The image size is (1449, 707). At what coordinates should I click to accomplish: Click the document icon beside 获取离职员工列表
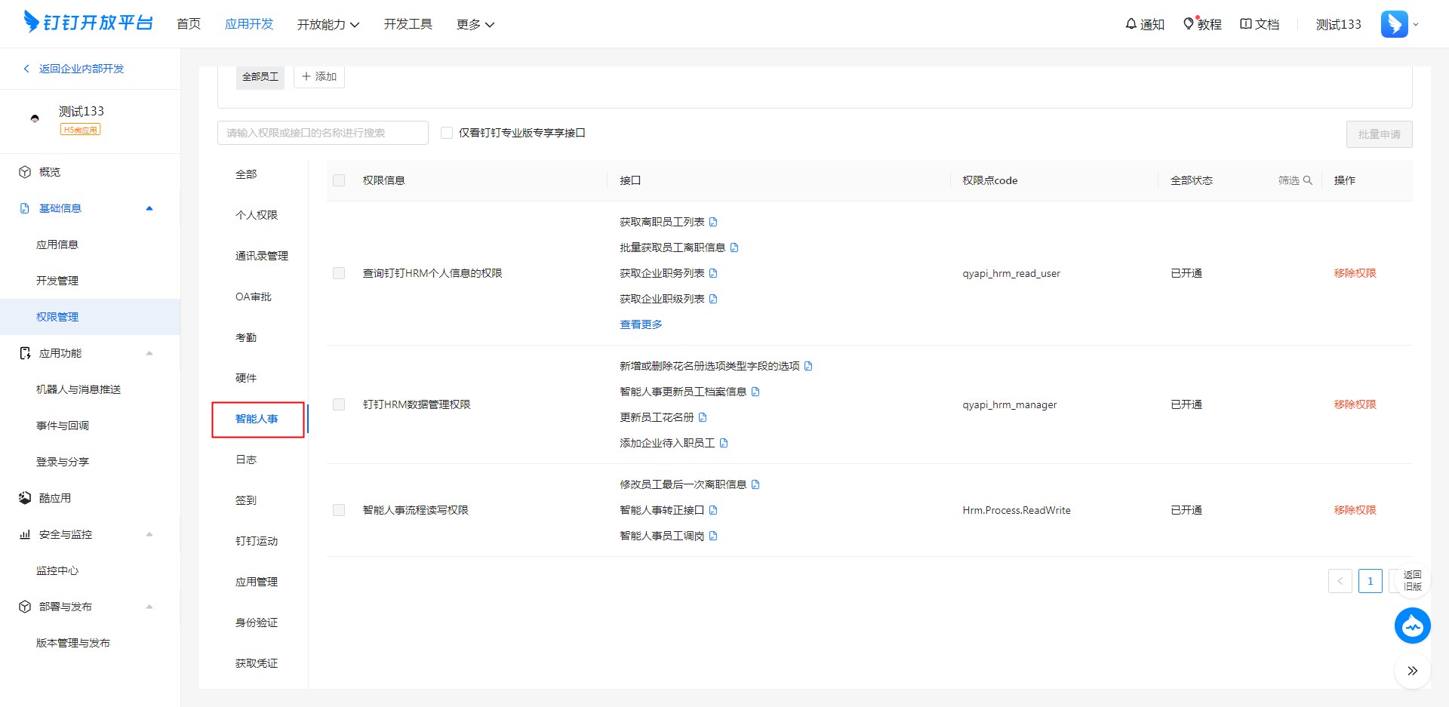click(x=713, y=222)
